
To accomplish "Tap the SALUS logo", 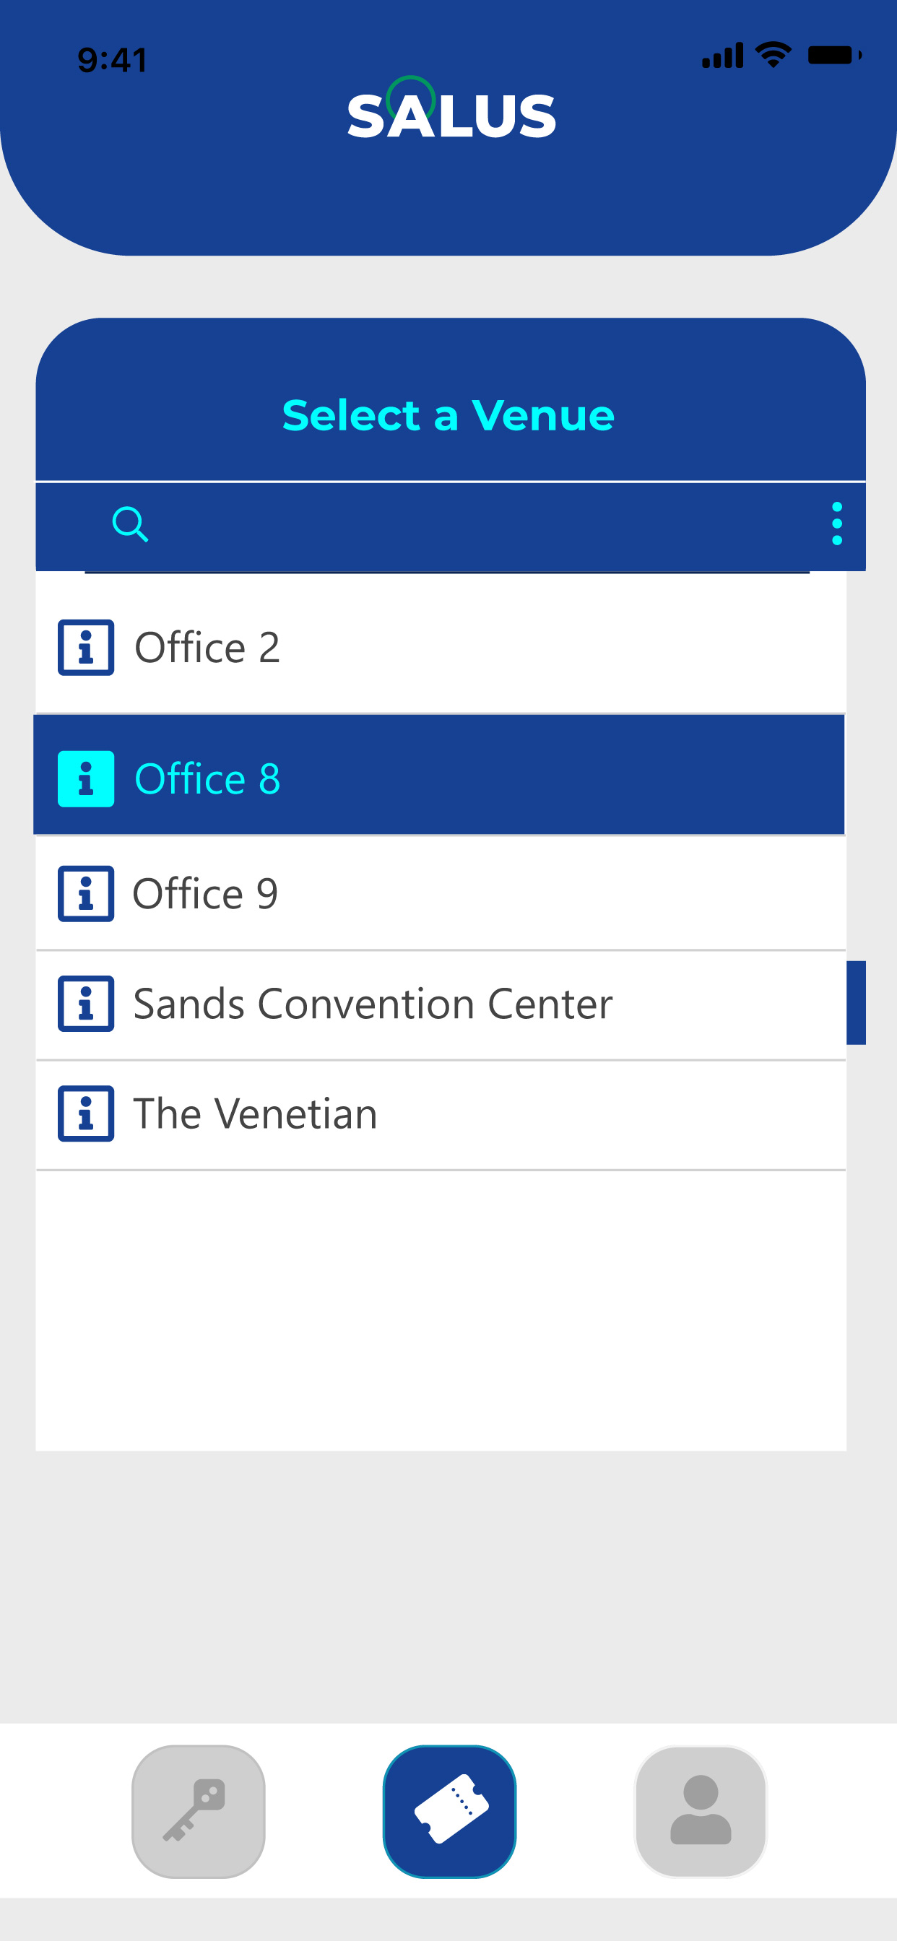I will point(451,110).
